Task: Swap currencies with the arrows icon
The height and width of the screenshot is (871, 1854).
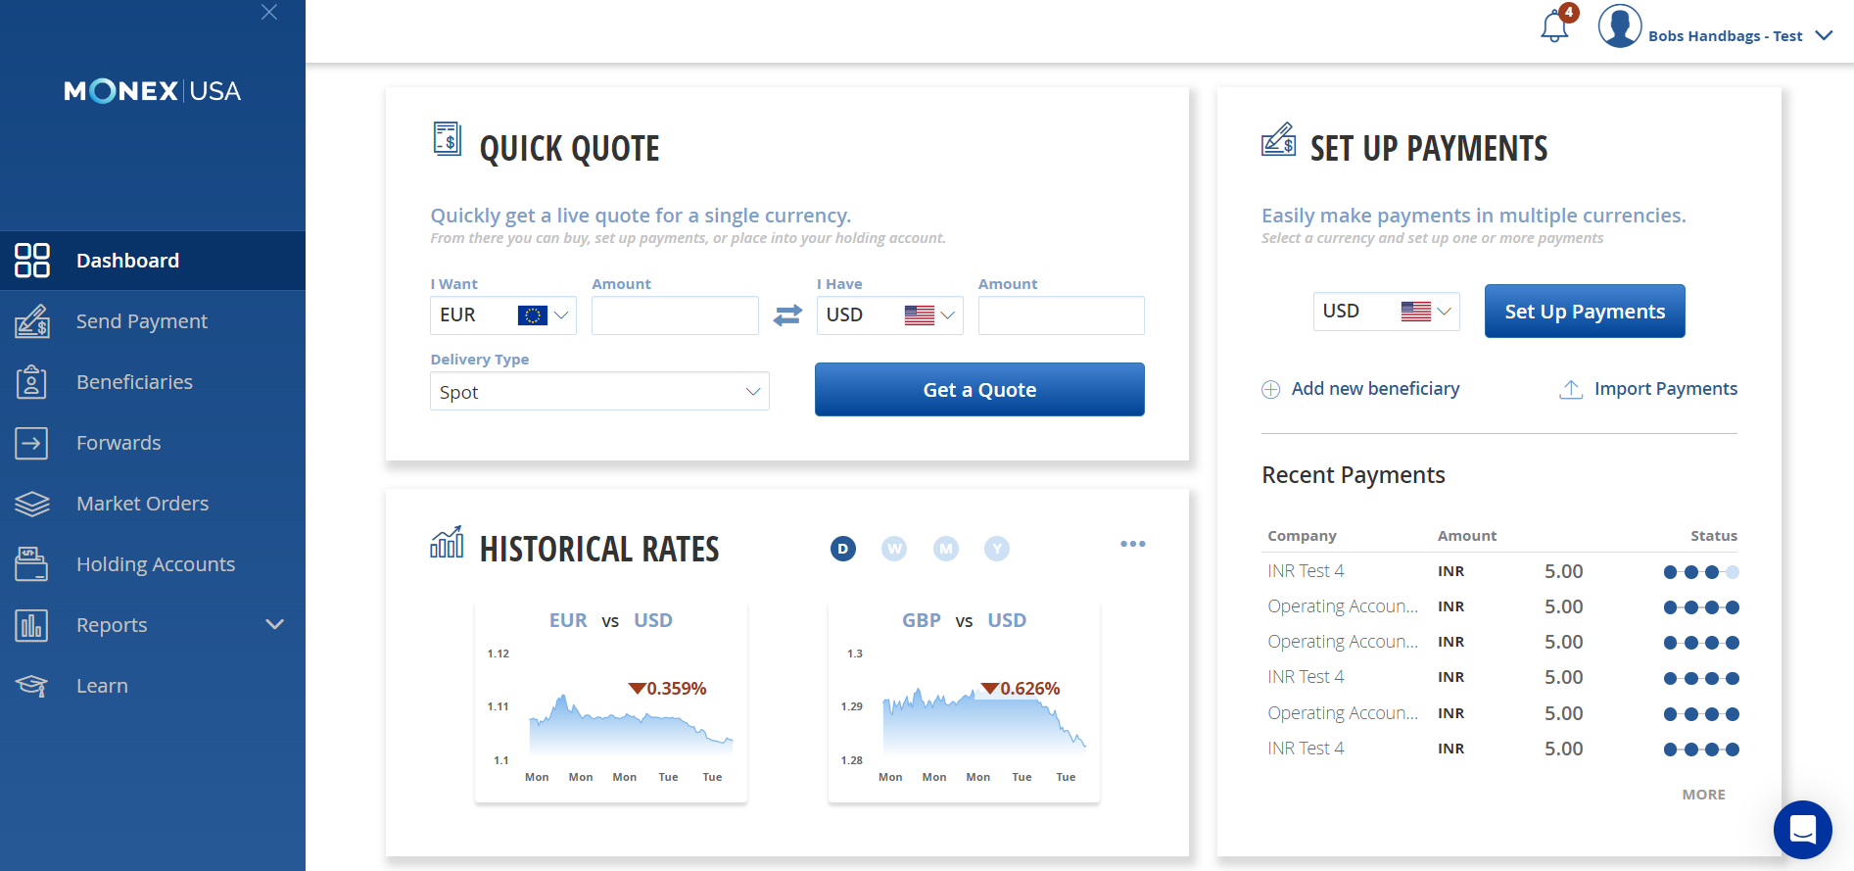Action: tap(787, 315)
